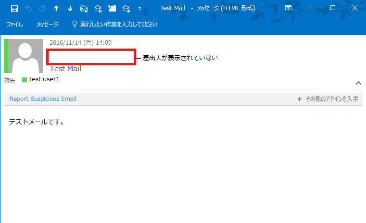Viewport: 366px width, 223px height.
Task: Click the sender avatar photo
Action: point(25,56)
